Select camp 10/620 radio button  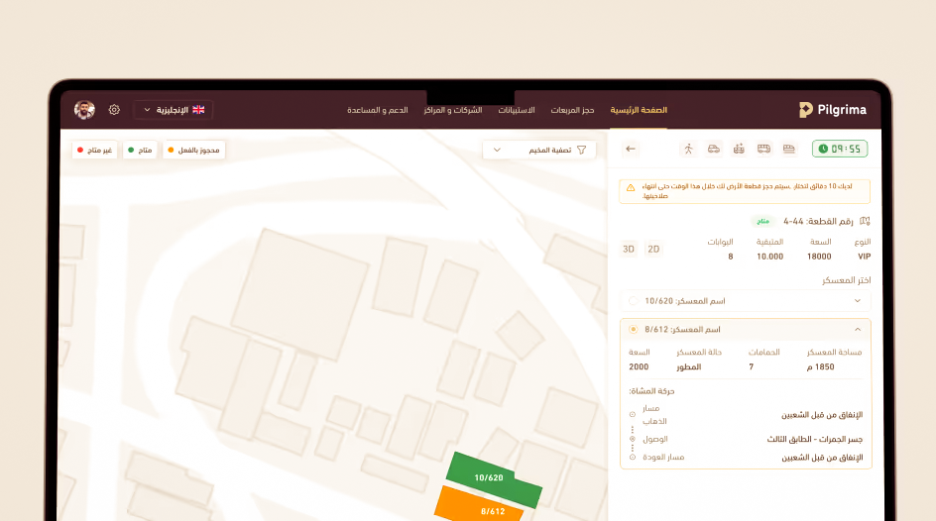(x=634, y=300)
